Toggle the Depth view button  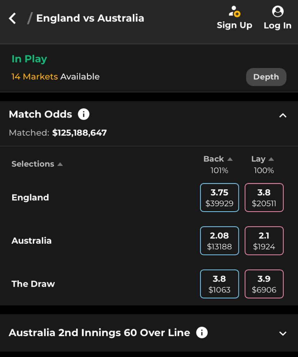(x=266, y=77)
